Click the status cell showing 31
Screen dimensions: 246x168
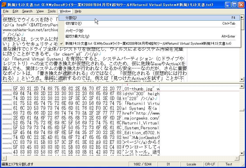168,164
